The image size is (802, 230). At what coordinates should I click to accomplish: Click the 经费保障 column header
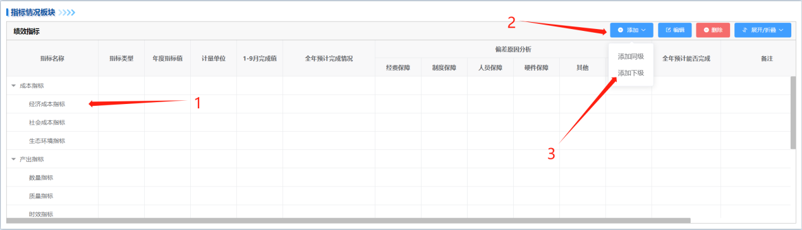pos(398,67)
